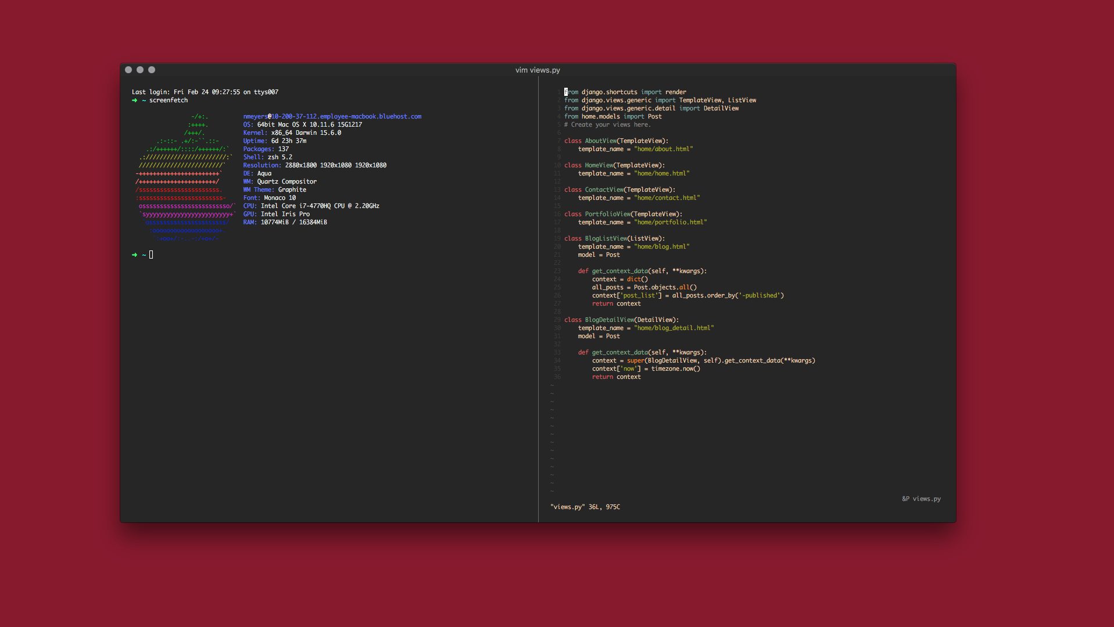Click the 'Resolution: 2880x1800' info line
Image resolution: width=1114 pixels, height=627 pixels.
tap(314, 165)
